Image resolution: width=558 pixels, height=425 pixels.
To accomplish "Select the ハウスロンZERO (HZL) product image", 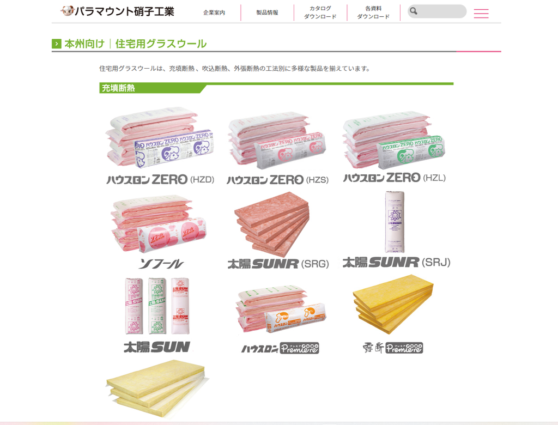I will pyautogui.click(x=393, y=141).
